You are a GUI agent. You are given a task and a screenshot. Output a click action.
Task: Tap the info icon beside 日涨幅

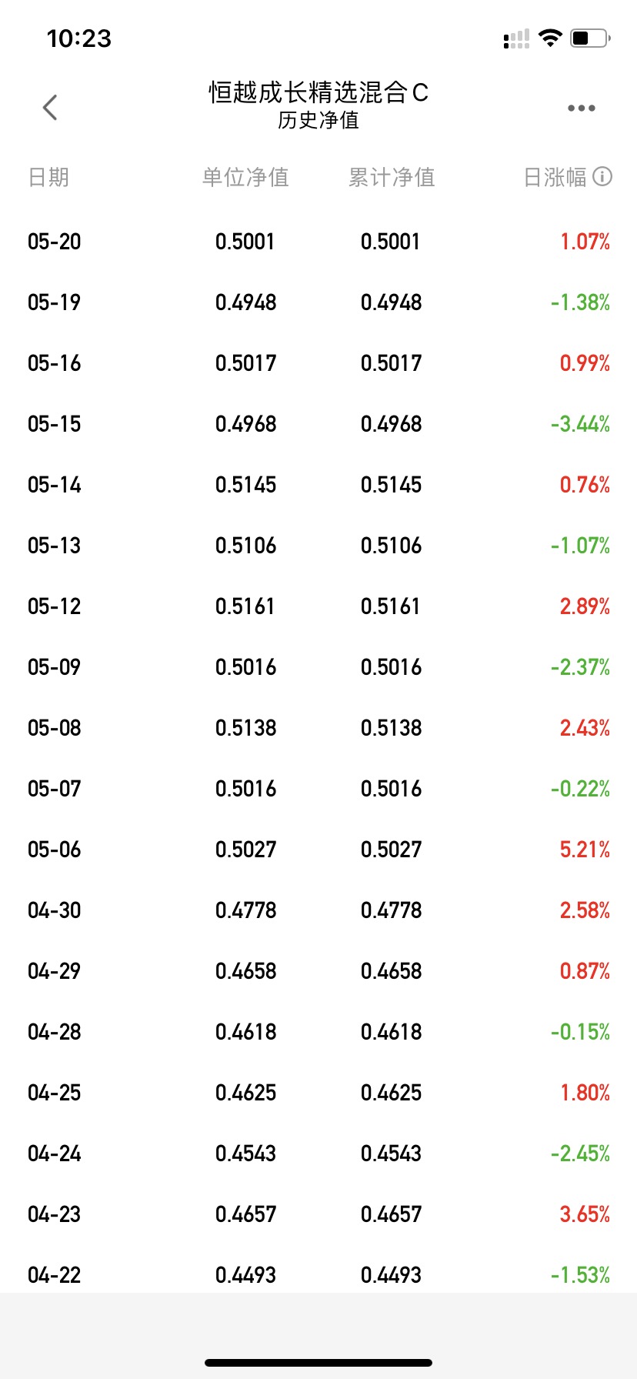coord(603,177)
